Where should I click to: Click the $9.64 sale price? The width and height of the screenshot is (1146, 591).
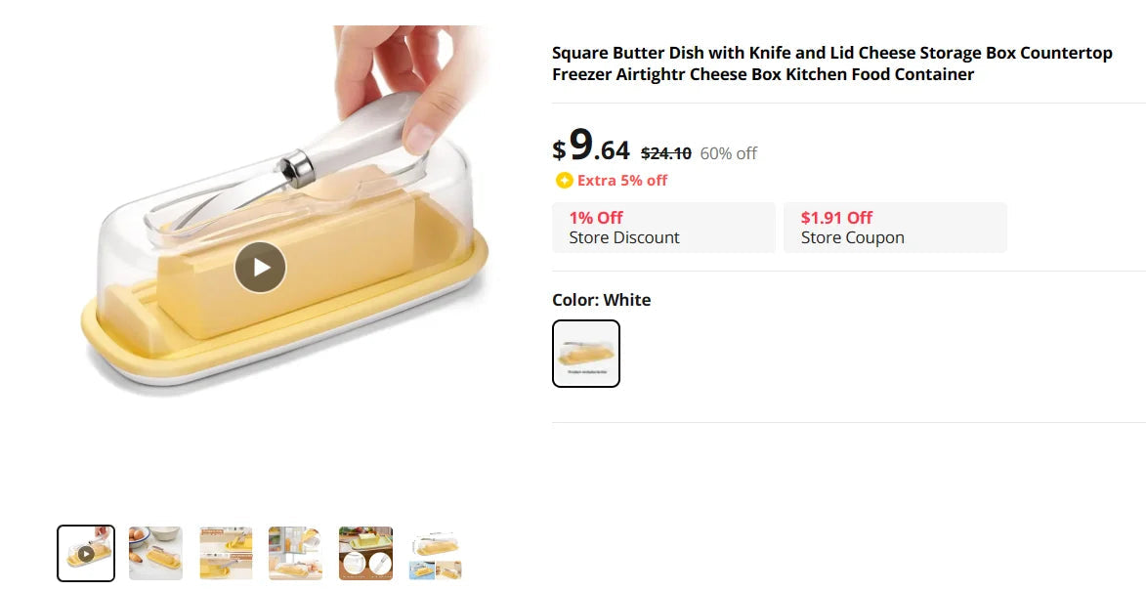coord(591,148)
